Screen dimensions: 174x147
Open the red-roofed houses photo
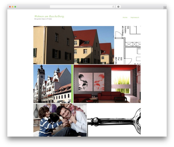[74, 45]
